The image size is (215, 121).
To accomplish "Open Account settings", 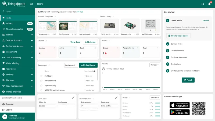I will point(17,104).
